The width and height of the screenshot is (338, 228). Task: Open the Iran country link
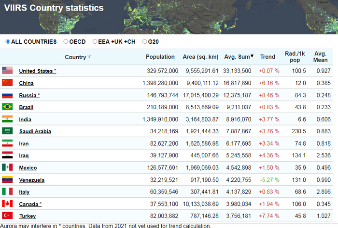(x=24, y=144)
